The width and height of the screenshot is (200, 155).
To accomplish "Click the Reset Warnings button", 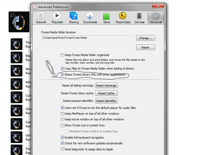I will [106, 85].
